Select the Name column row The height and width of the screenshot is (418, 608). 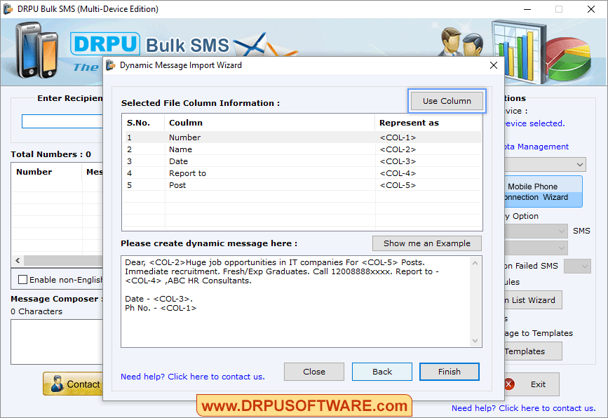(302, 149)
